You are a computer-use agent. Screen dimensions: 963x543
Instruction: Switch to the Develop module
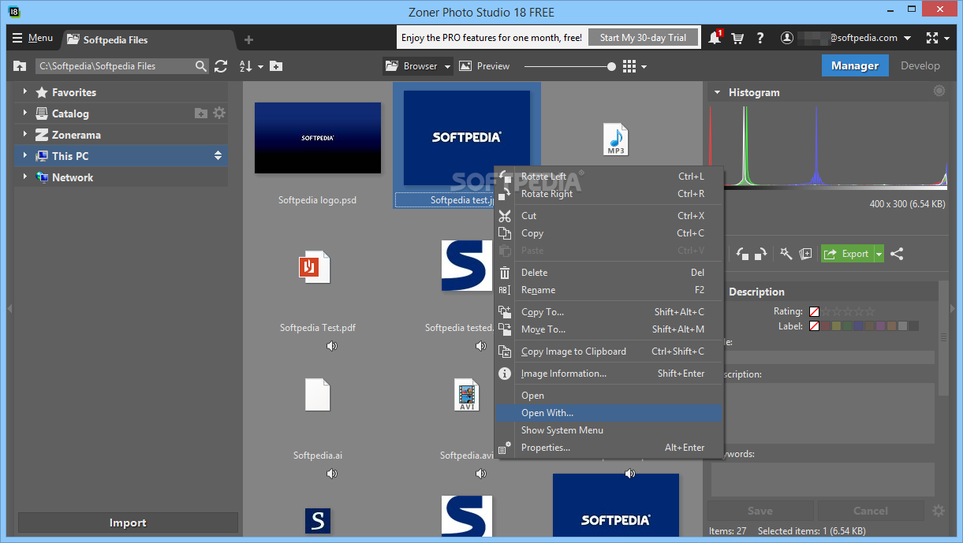pyautogui.click(x=920, y=66)
